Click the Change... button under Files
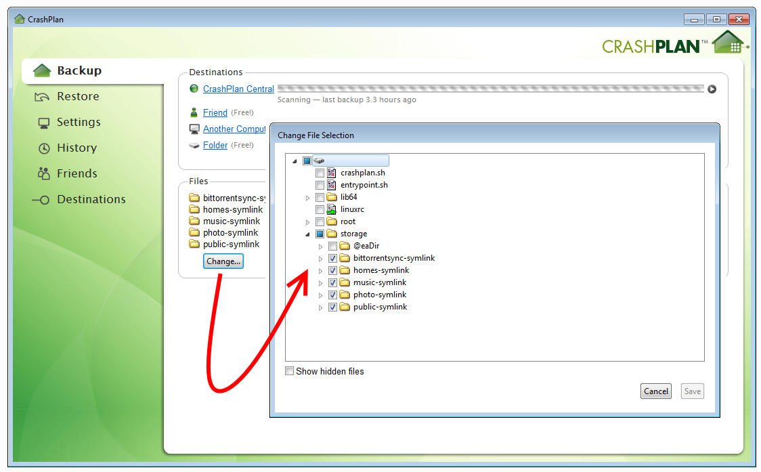Viewport: 761px width, 472px height. (x=223, y=261)
